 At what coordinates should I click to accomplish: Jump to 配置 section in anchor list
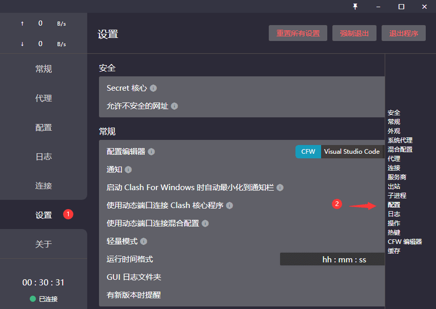394,205
